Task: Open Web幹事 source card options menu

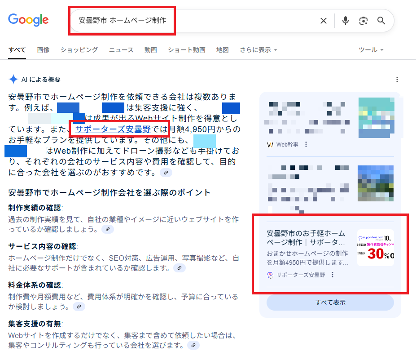Action: click(x=306, y=144)
